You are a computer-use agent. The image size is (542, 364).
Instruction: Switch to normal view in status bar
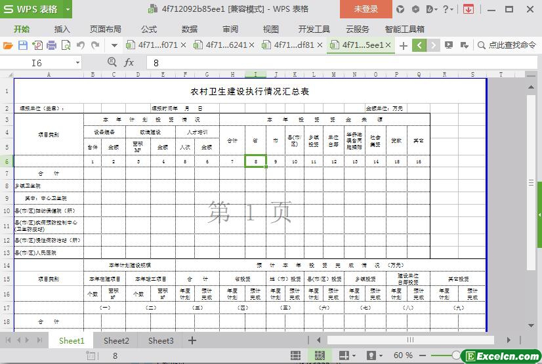[x=297, y=355]
